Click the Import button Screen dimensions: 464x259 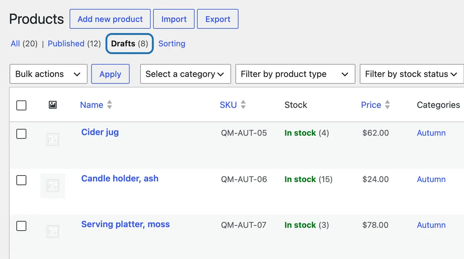(x=174, y=19)
